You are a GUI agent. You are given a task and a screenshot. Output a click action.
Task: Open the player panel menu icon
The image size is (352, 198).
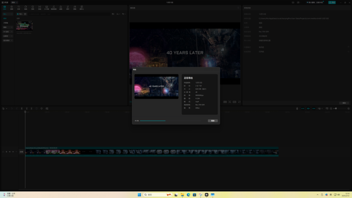tap(239, 8)
